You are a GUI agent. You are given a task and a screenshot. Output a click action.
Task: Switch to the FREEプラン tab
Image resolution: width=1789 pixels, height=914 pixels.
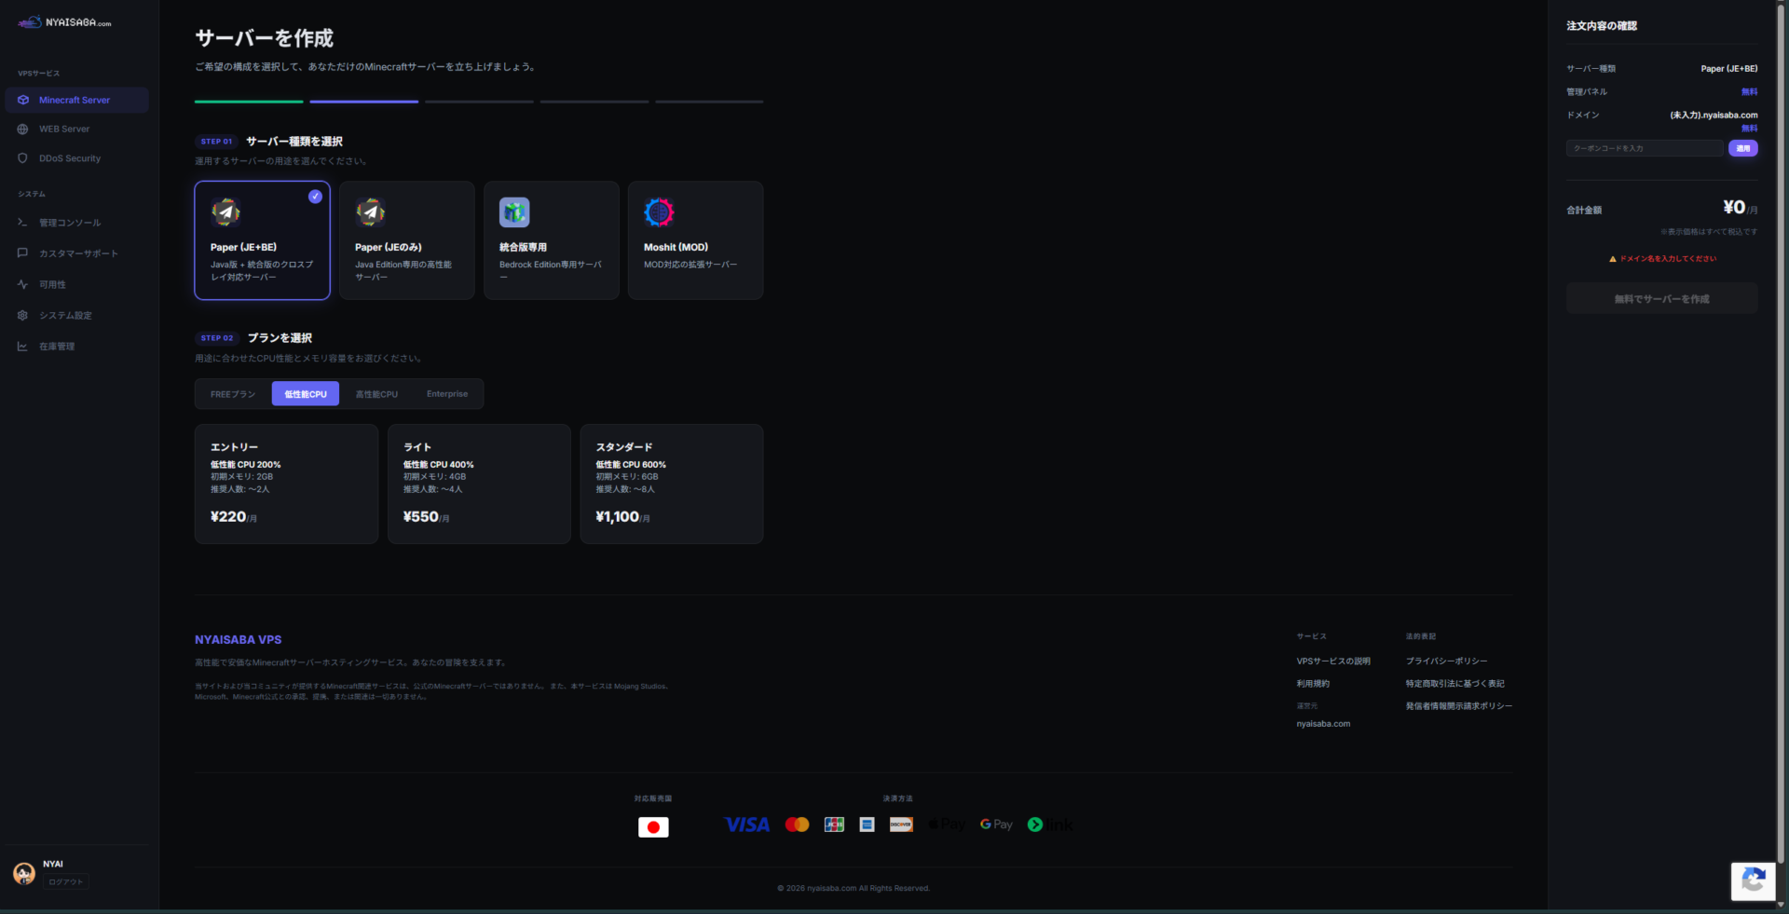233,394
